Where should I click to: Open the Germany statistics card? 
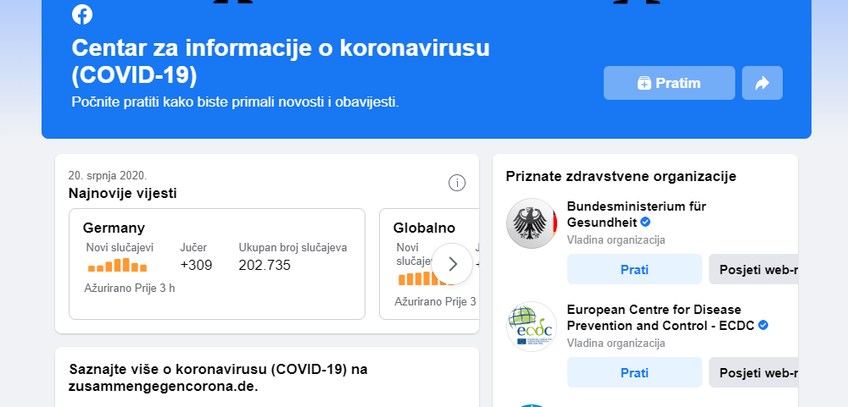point(217,264)
